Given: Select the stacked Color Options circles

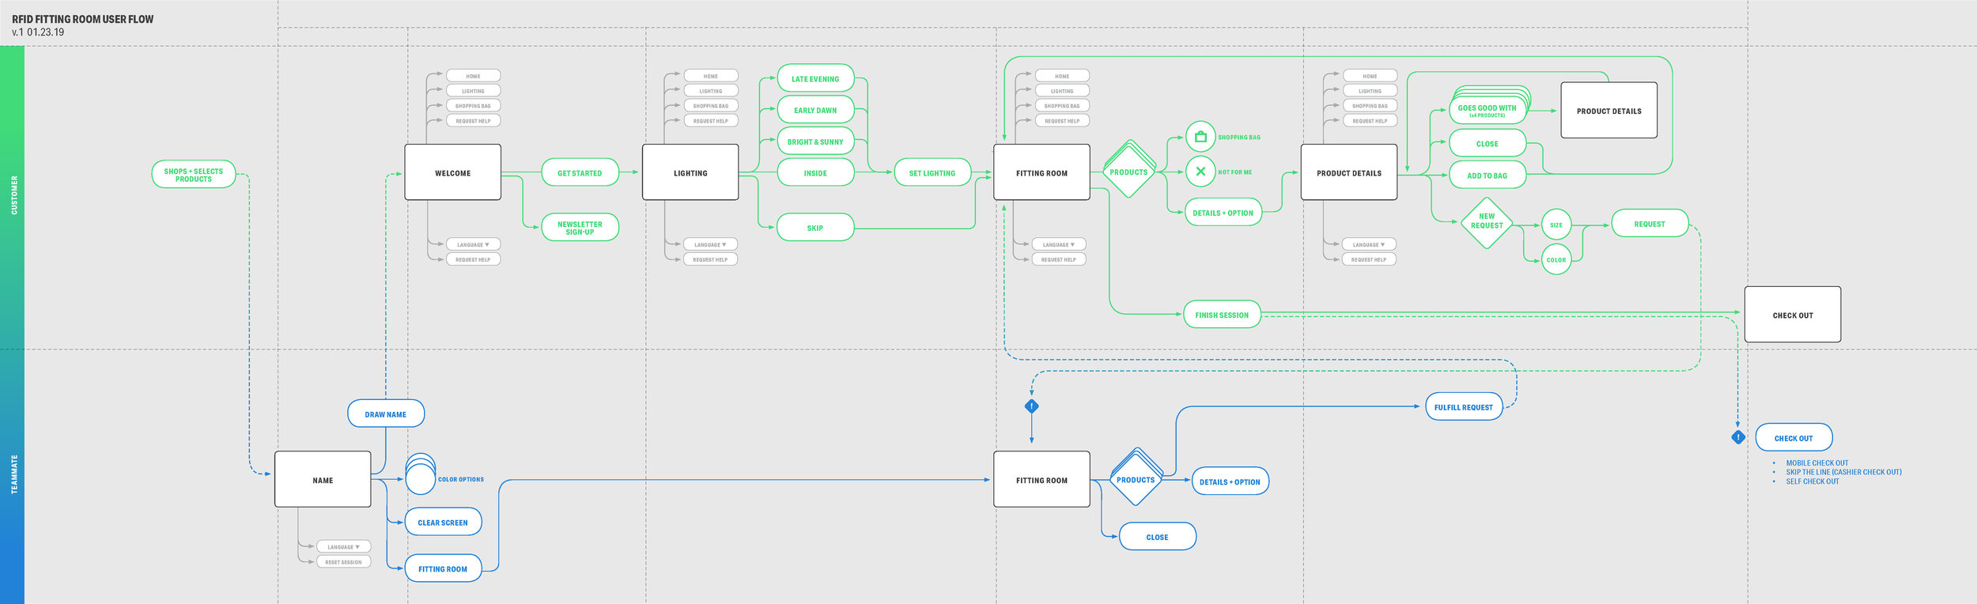Looking at the screenshot, I should [421, 474].
